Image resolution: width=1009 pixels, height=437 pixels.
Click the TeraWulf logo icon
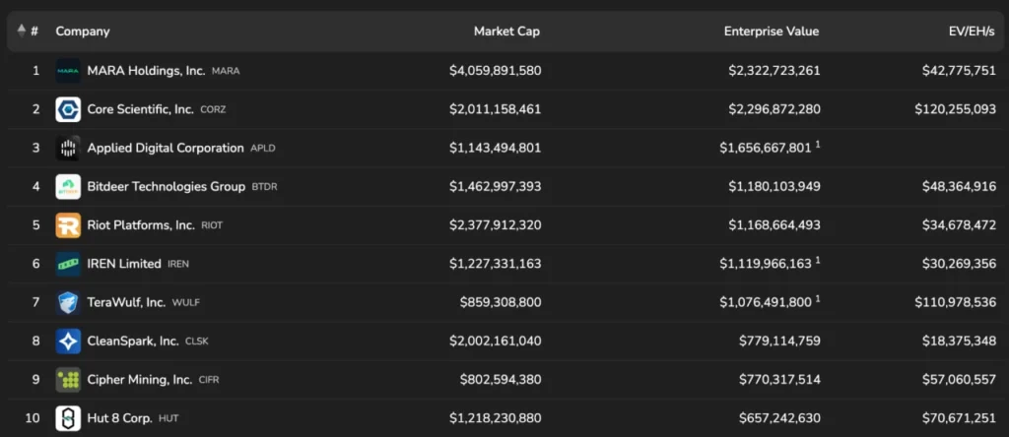[68, 302]
